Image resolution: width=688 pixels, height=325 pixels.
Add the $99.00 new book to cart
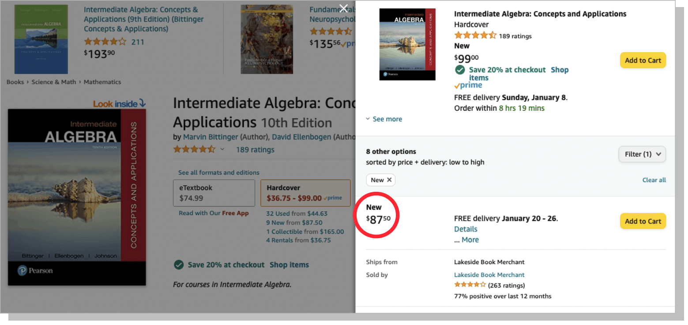(643, 60)
